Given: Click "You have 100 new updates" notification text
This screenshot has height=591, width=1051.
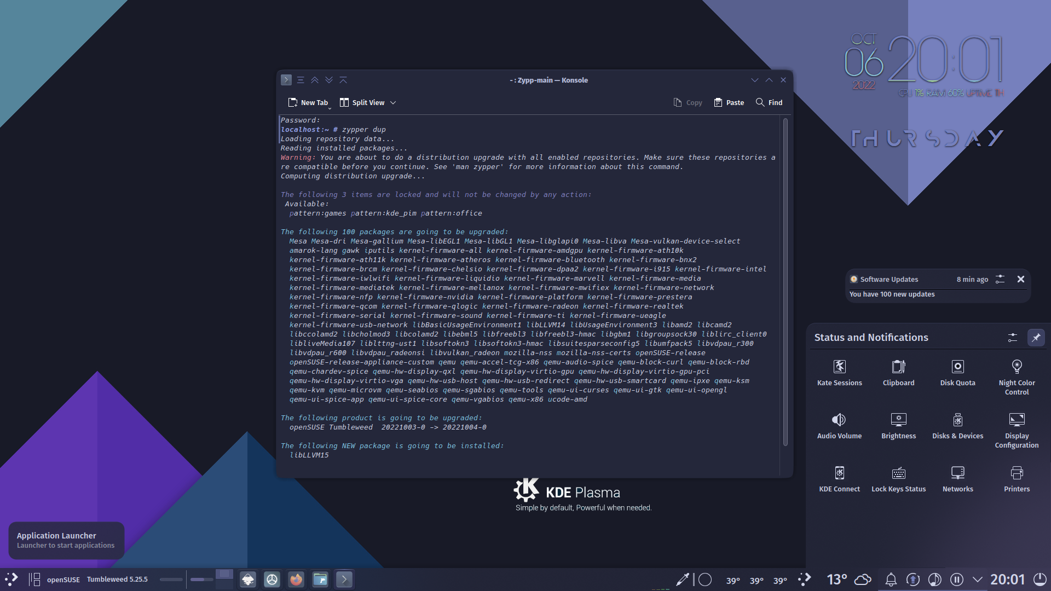Looking at the screenshot, I should coord(892,294).
